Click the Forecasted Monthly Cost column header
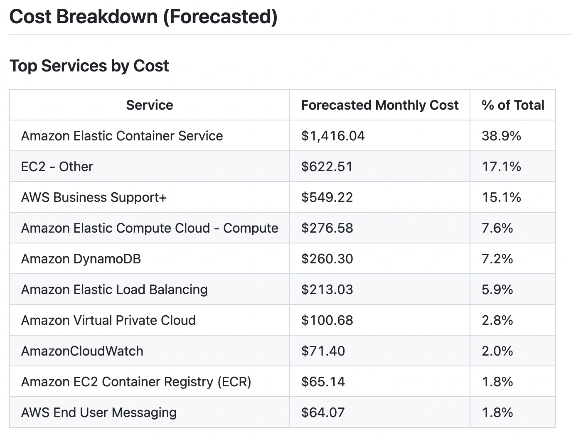 [x=380, y=105]
